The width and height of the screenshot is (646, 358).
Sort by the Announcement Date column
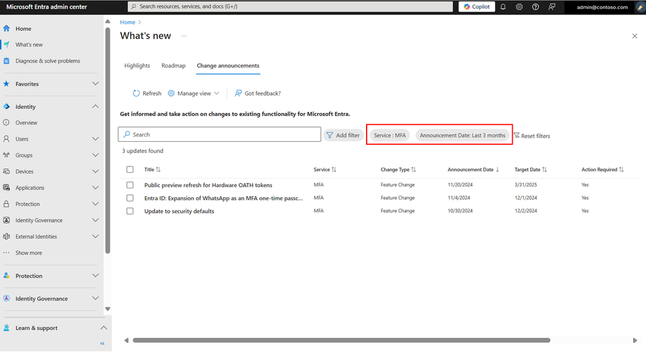pos(473,170)
